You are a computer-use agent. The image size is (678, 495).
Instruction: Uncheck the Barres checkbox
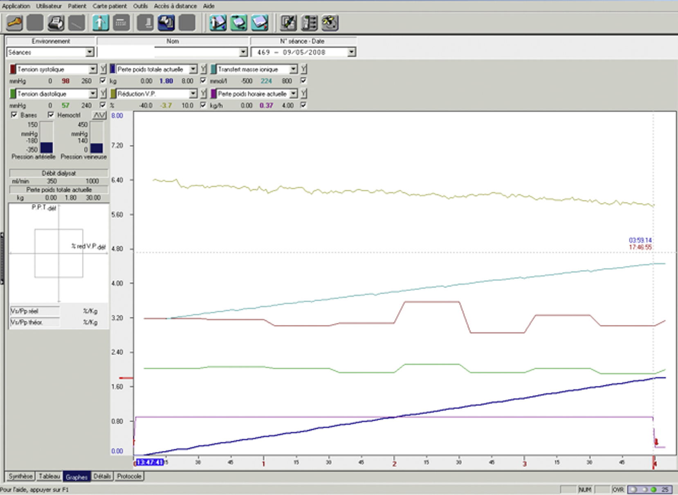(14, 115)
